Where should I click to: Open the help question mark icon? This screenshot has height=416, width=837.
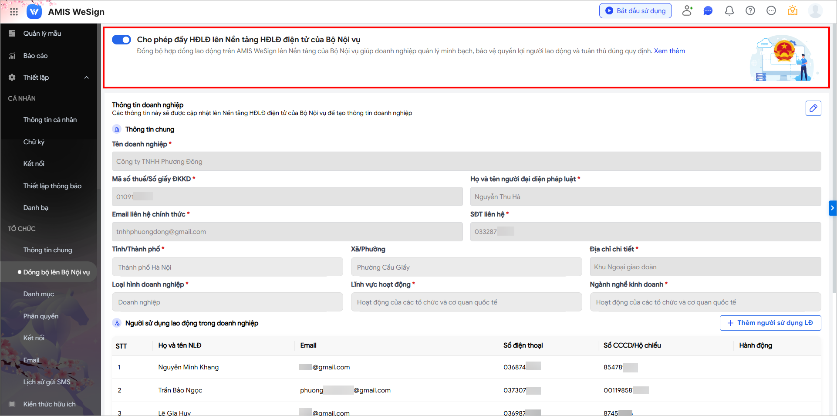point(750,11)
